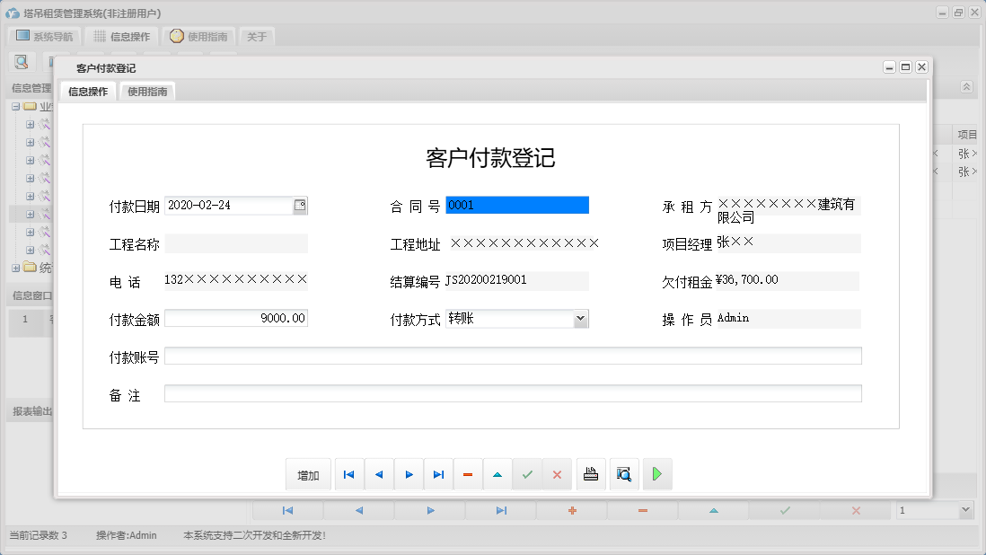
Task: Click the 付款账号 input field
Action: 512,355
